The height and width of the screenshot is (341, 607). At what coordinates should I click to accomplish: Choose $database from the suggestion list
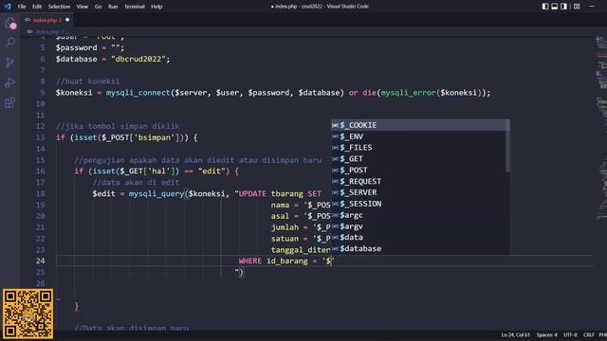point(420,248)
